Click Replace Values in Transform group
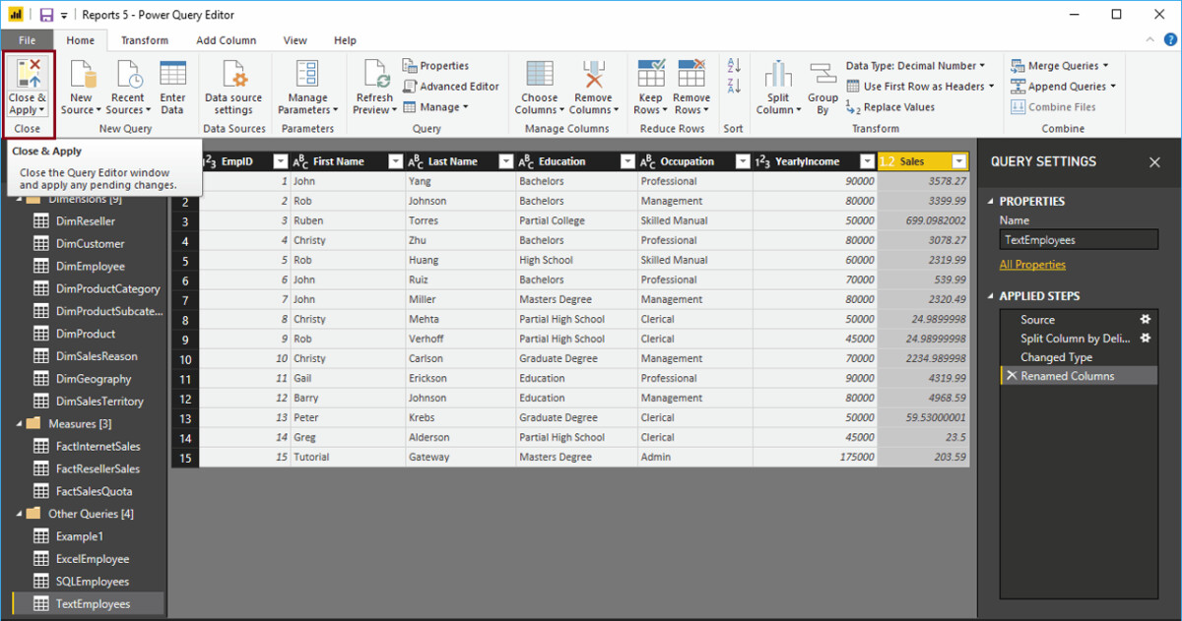The width and height of the screenshot is (1182, 621). pyautogui.click(x=890, y=107)
